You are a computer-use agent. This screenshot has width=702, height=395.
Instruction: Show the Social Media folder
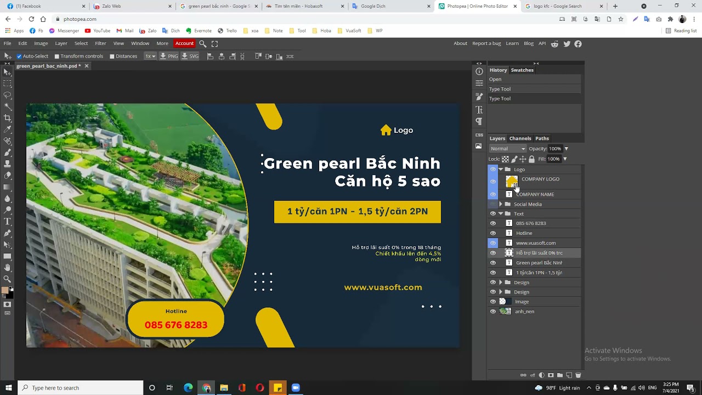[x=493, y=204]
